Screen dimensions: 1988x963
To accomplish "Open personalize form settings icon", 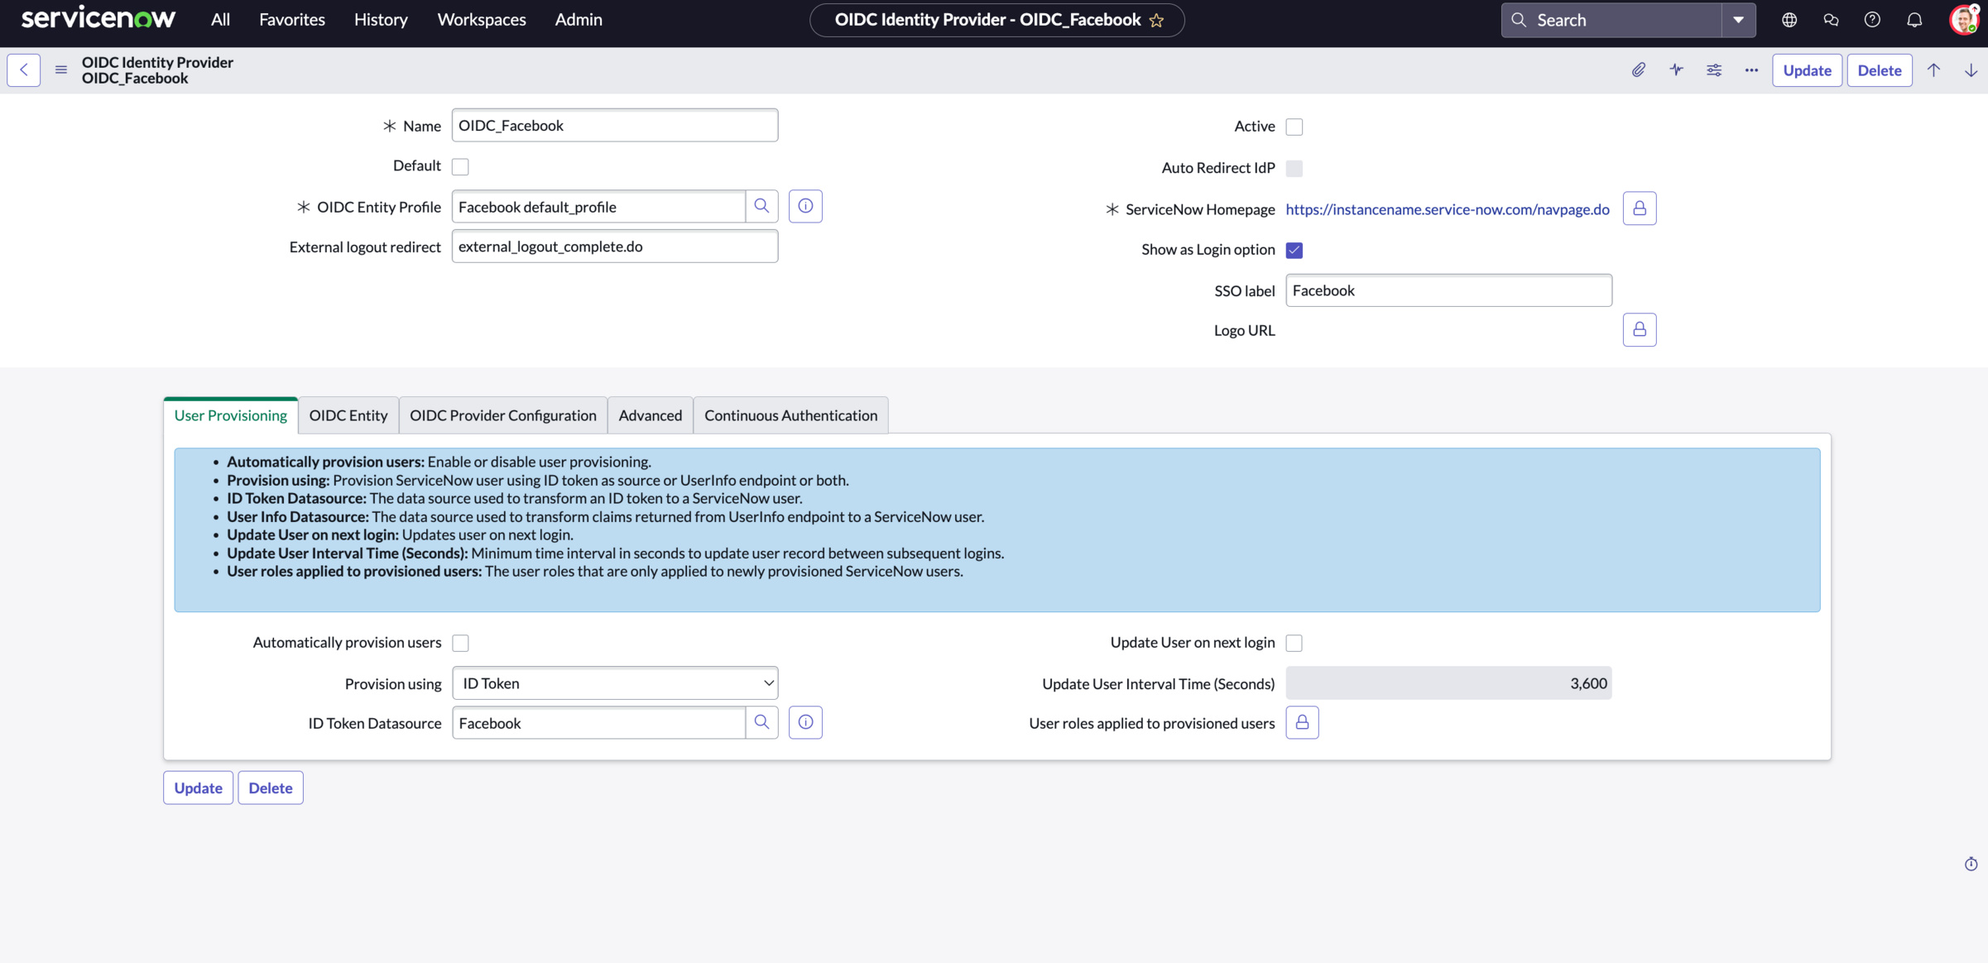I will 1714,70.
